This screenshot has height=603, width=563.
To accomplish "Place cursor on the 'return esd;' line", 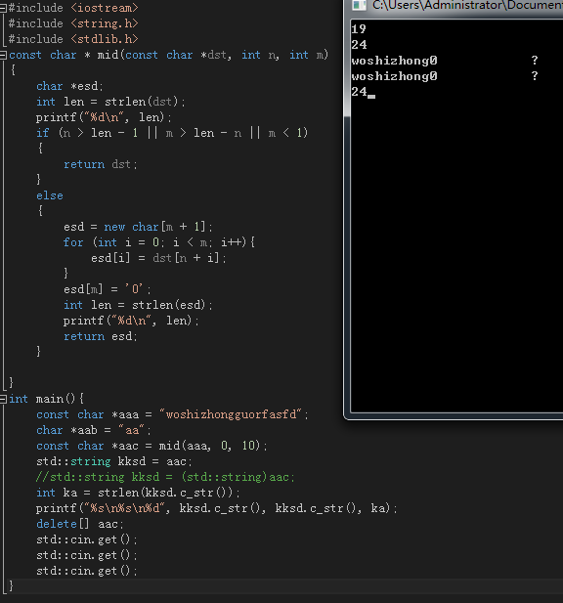I will pyautogui.click(x=100, y=336).
